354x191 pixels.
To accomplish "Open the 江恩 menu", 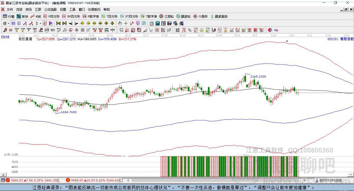I will [38, 9].
